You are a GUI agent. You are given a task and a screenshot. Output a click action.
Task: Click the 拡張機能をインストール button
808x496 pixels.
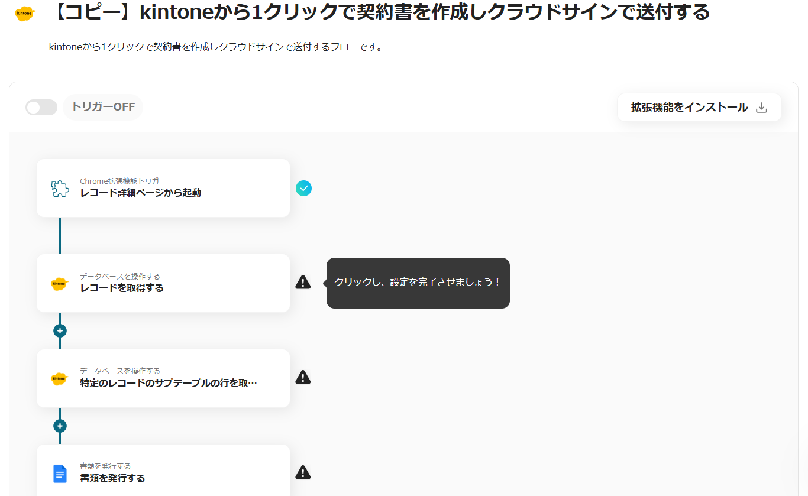[x=690, y=108]
